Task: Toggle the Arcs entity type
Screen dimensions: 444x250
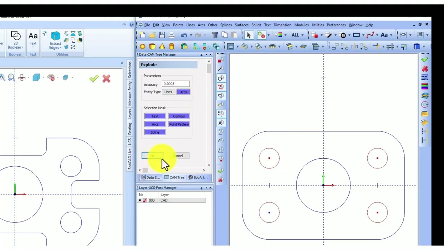Action: pyautogui.click(x=183, y=92)
